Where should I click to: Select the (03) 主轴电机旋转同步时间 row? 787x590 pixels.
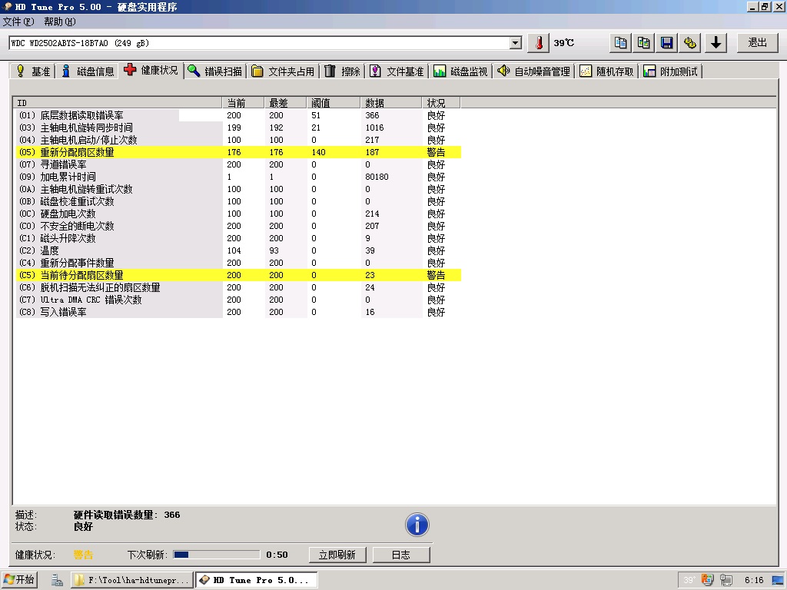tap(238, 128)
